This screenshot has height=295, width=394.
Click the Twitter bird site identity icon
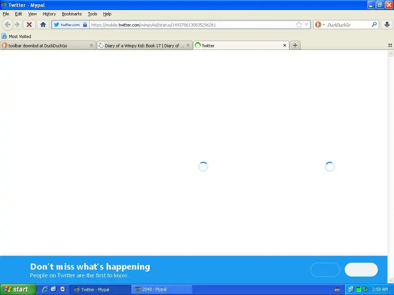57,25
